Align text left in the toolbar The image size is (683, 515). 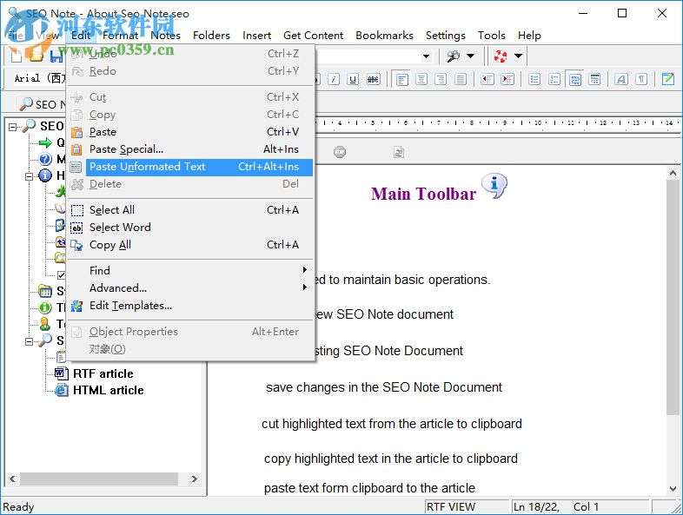401,79
